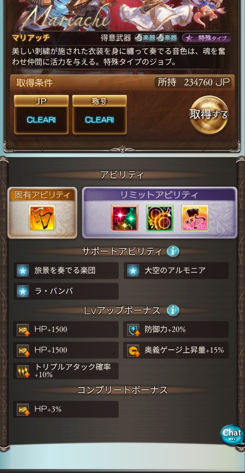This screenshot has height=473, width=245.
Task: Open the Lvアップボーナス info icon
Action: (x=173, y=310)
